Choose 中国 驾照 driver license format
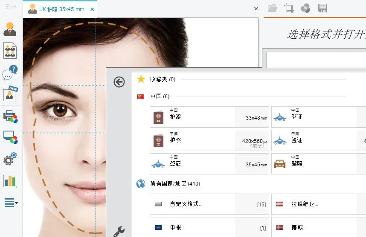Image resolution: width=366 pixels, height=237 pixels. pos(319,164)
